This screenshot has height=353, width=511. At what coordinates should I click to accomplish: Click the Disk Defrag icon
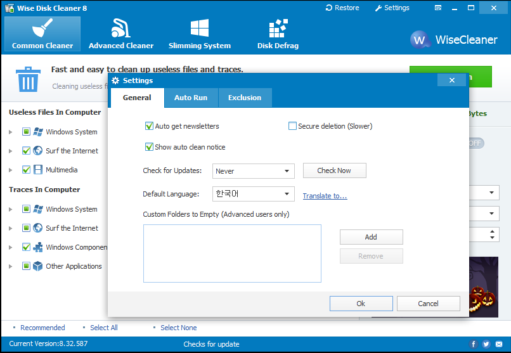point(278,28)
